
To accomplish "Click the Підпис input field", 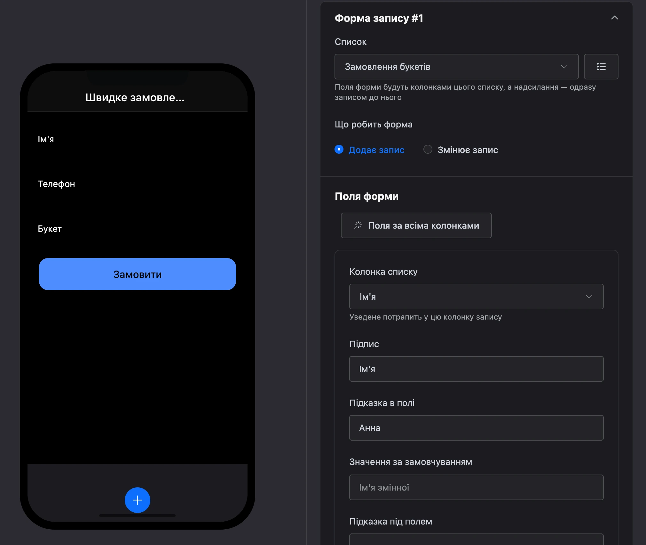I will (x=476, y=369).
